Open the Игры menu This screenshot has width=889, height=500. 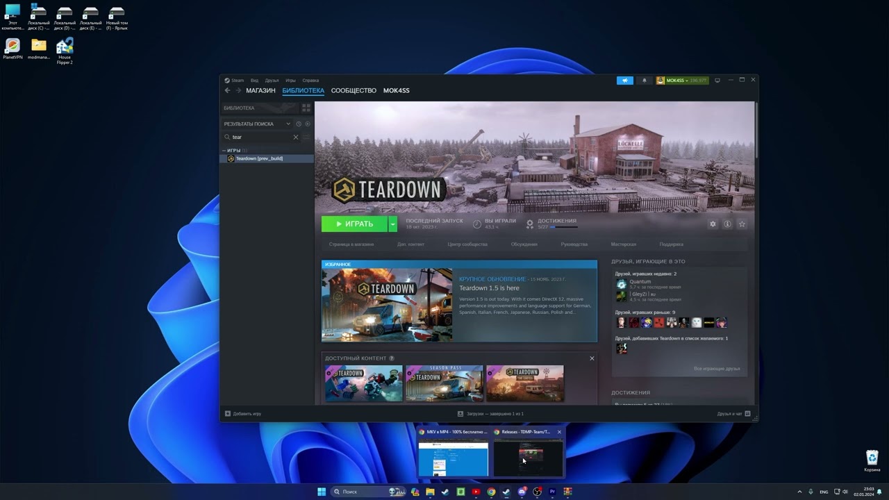(x=290, y=81)
